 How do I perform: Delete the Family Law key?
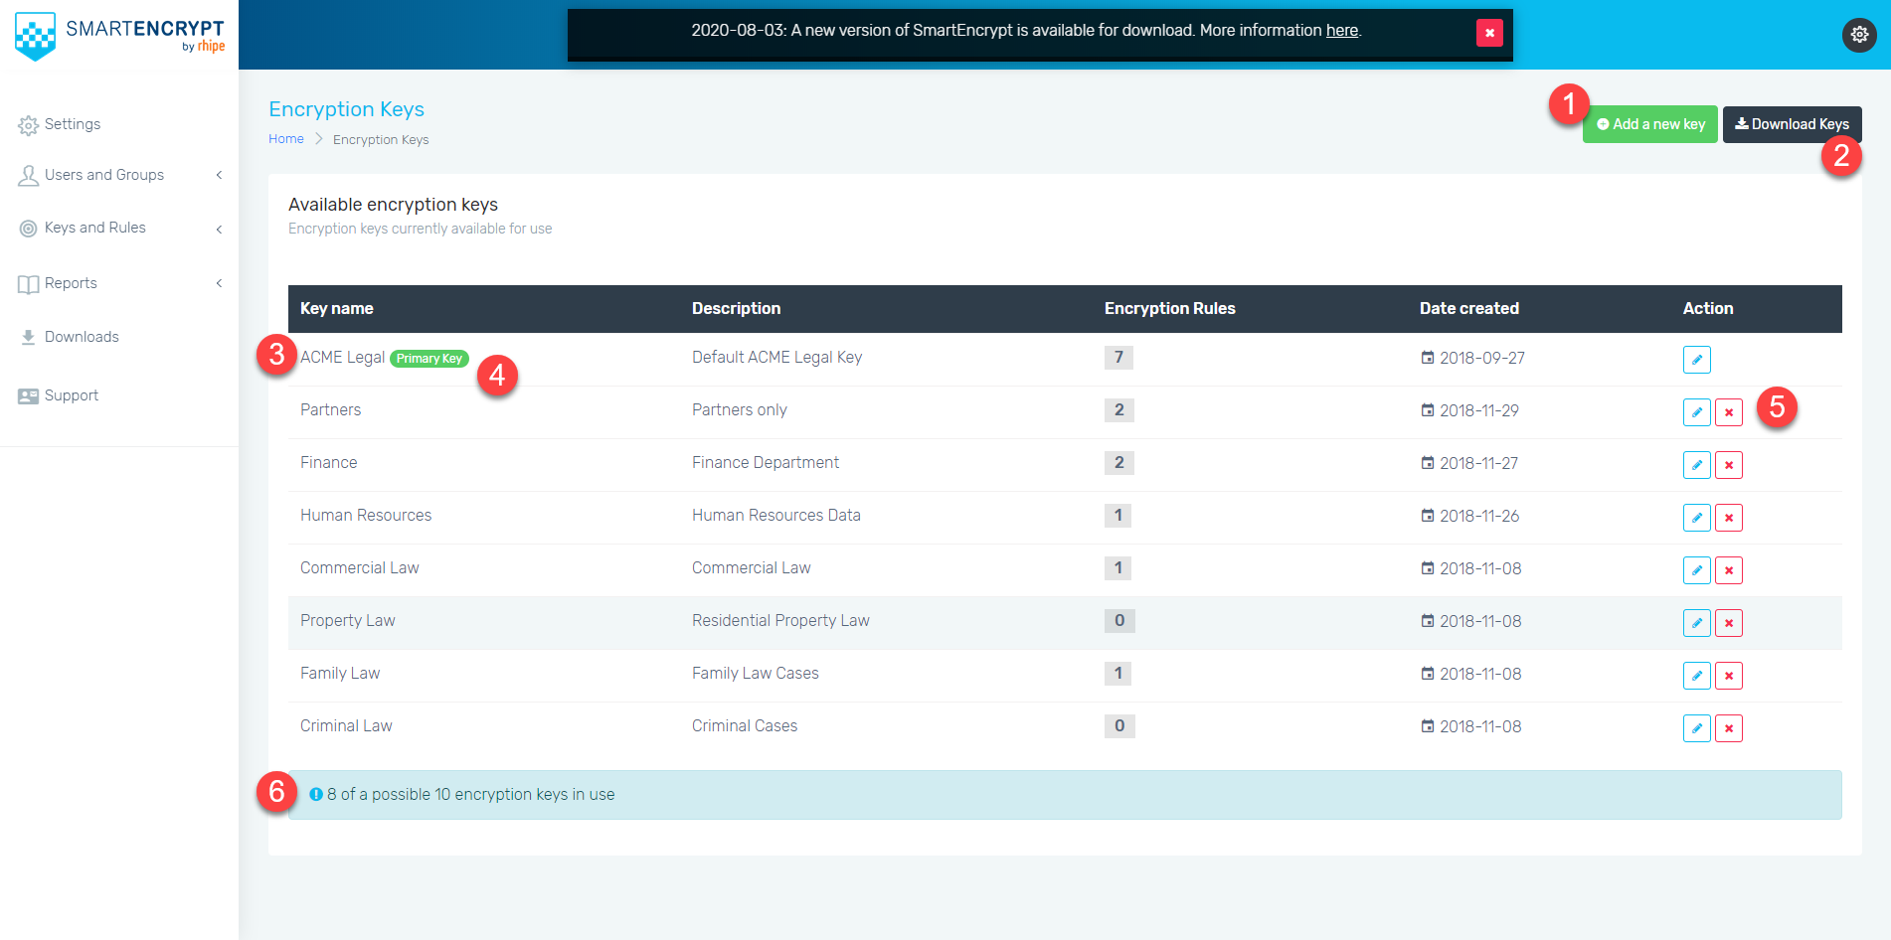tap(1728, 676)
